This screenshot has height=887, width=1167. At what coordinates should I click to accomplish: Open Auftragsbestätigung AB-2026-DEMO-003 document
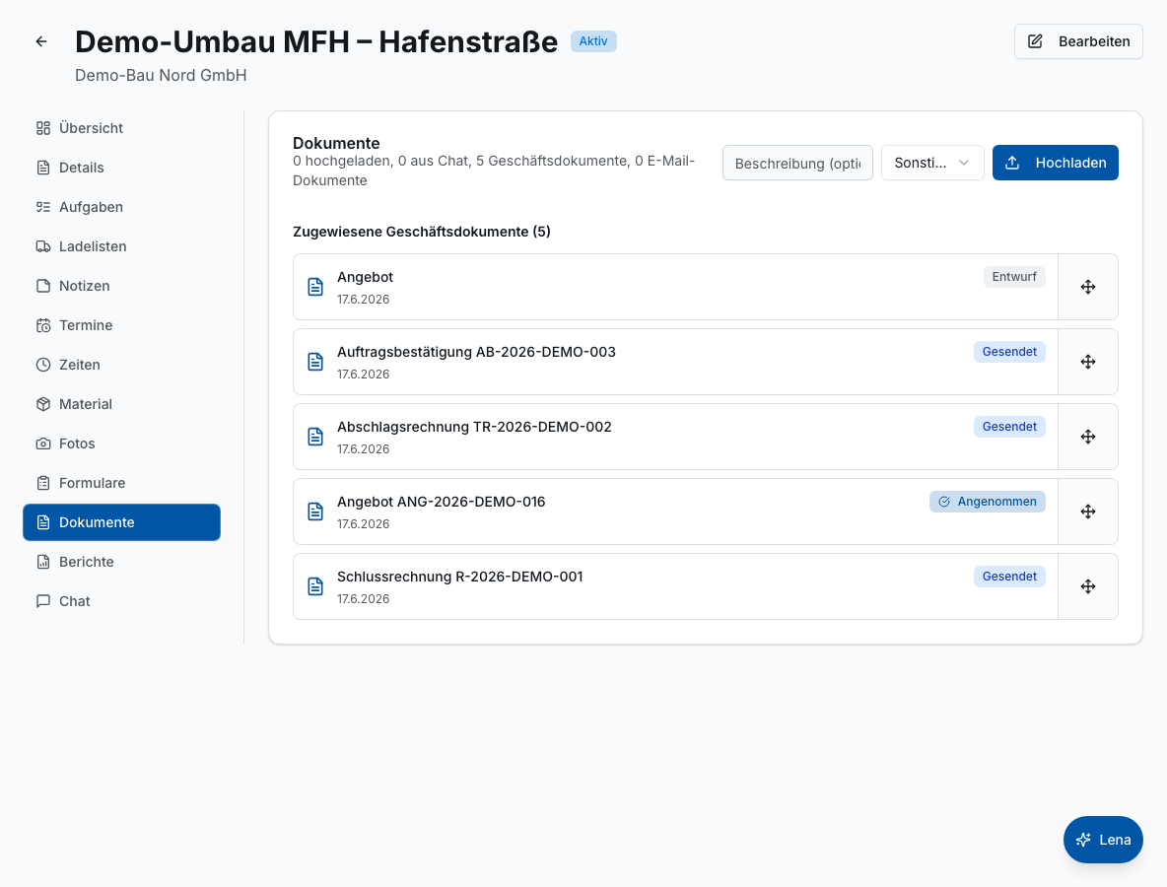click(x=675, y=362)
